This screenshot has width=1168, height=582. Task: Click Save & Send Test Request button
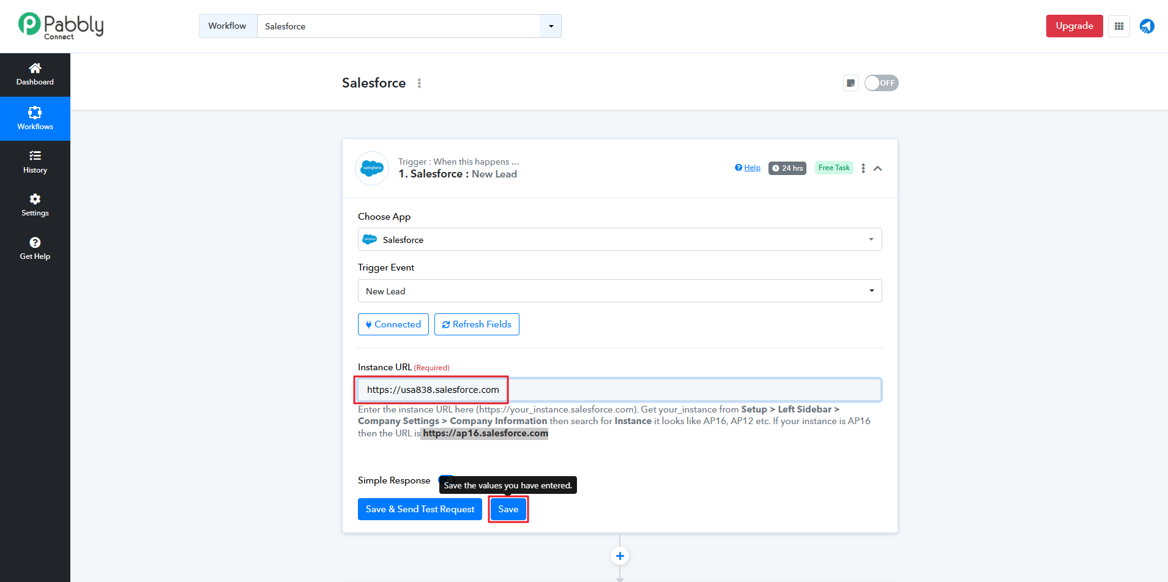(x=420, y=509)
